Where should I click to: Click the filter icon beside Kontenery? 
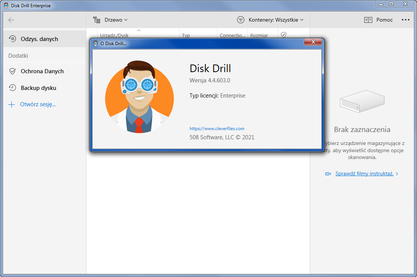tap(241, 20)
